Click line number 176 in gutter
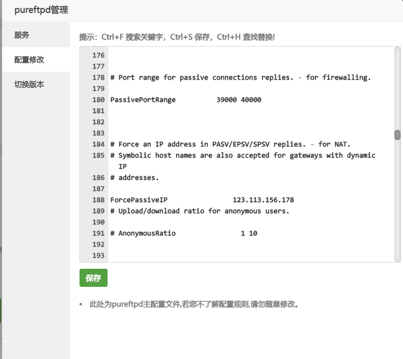 point(98,55)
